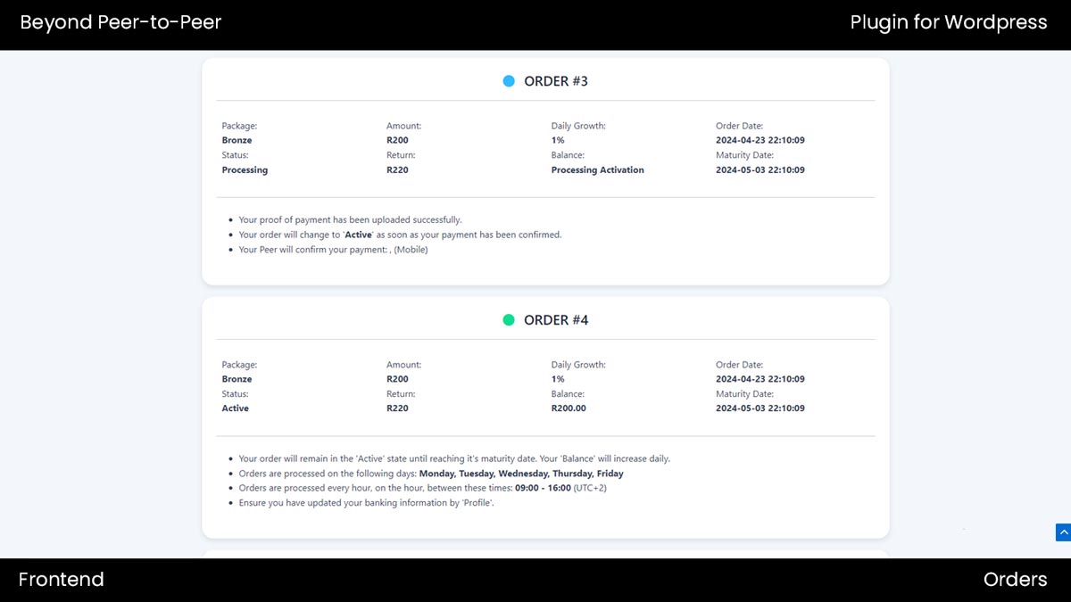Click the Maturity Date timestamp of ORDER #4
Screen dimensions: 1071x602
click(760, 408)
